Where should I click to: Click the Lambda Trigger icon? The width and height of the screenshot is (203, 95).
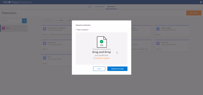click(158, 29)
